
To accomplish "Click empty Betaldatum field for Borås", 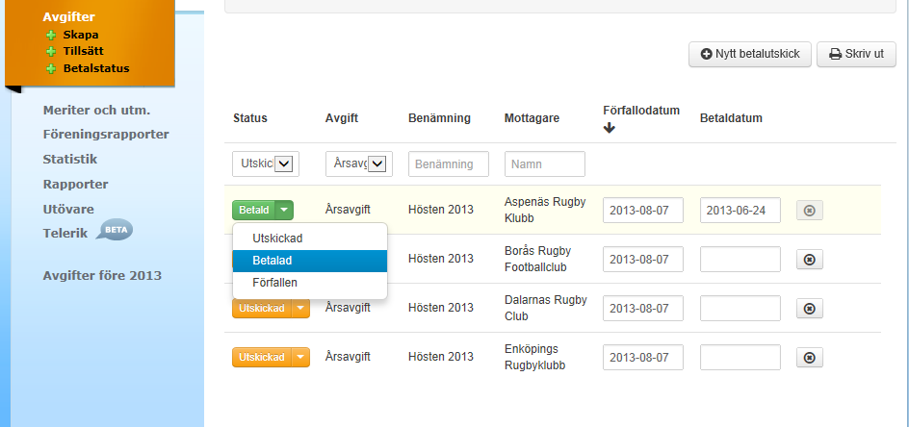I will click(x=740, y=259).
